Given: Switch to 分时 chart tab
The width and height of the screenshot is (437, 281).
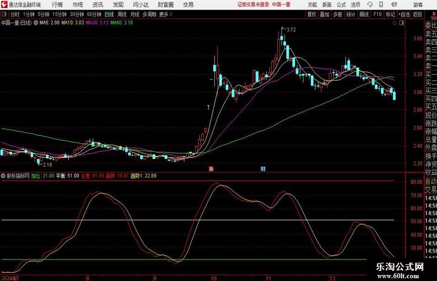Looking at the screenshot, I should [x=15, y=14].
